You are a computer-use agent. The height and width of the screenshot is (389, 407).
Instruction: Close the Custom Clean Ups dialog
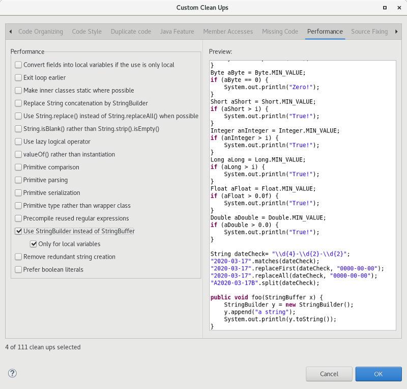point(399,8)
